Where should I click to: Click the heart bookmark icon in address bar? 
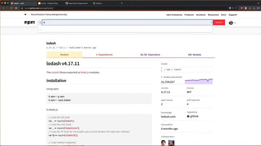[x=236, y=8]
